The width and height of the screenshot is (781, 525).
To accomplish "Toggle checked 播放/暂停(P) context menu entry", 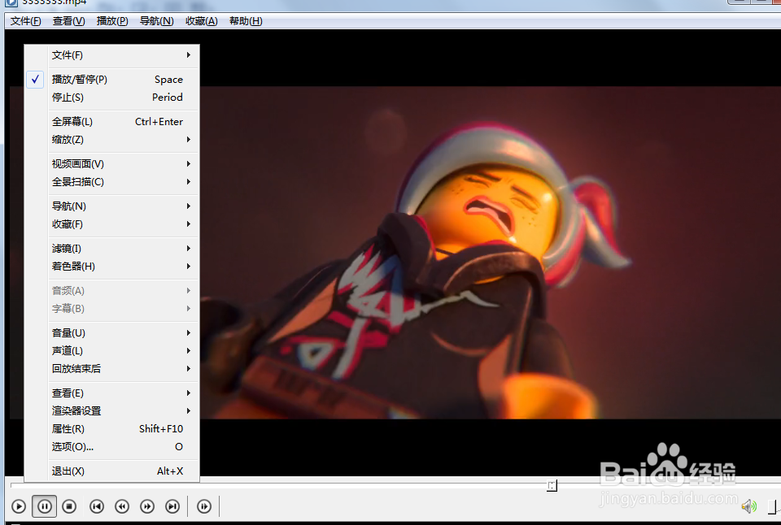I will 112,80.
